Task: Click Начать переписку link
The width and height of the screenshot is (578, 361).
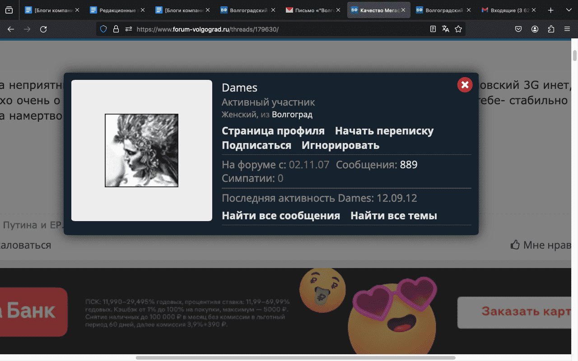Action: pyautogui.click(x=384, y=131)
